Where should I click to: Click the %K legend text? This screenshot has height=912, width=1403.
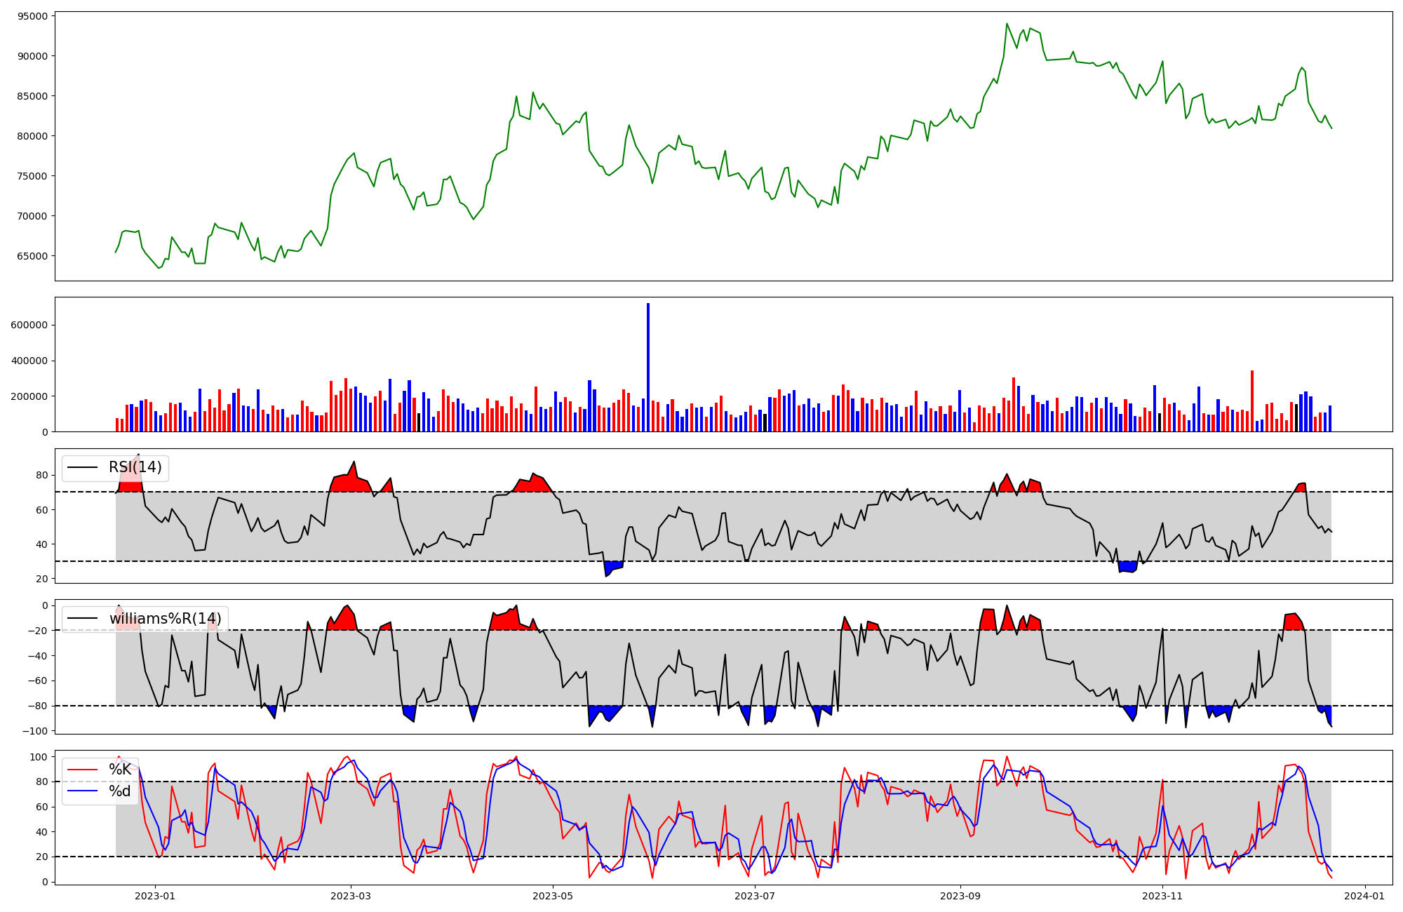click(120, 770)
